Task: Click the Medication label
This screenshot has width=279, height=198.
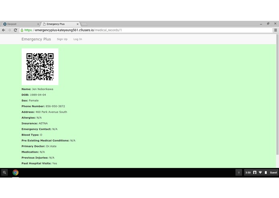Action: point(30,152)
